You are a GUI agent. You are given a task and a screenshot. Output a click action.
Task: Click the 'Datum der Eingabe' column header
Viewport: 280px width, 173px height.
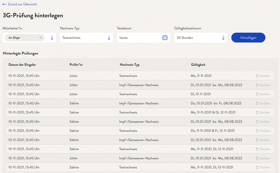(22, 65)
